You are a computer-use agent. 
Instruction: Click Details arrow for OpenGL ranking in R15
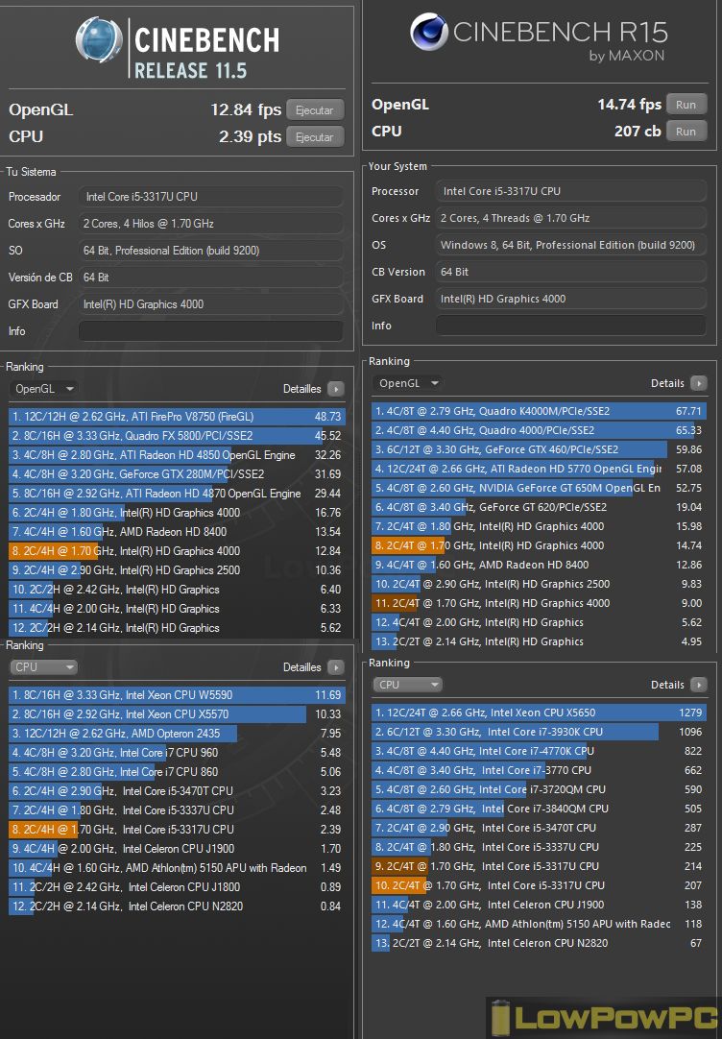click(x=698, y=383)
